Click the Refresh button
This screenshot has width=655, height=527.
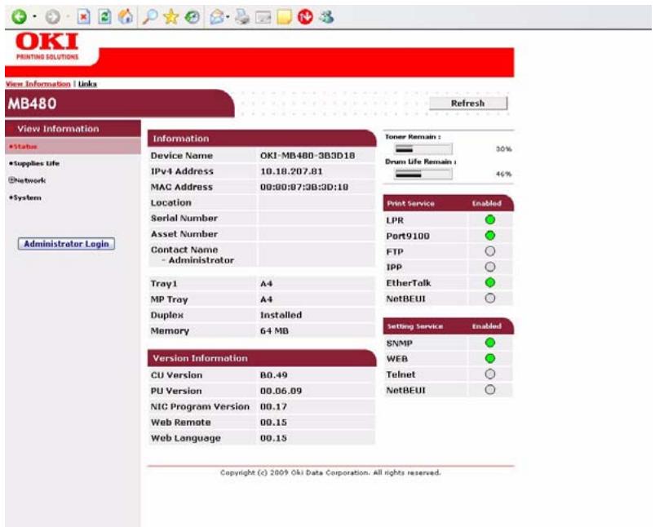[468, 104]
